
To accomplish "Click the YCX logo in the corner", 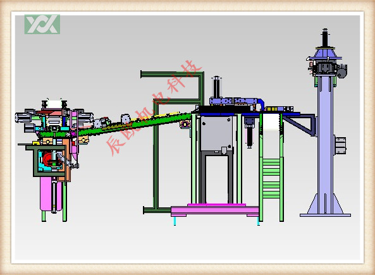I will 42,24.
